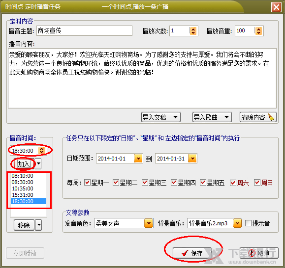The height and width of the screenshot is (268, 285).
Task: Click the 播放音量 value field
Action: [x=245, y=31]
